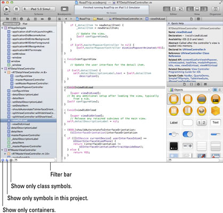Image resolution: width=223 pixels, height=213 pixels.
Task: Open the viewDidLoad Quick Help link
Action: click(184, 32)
